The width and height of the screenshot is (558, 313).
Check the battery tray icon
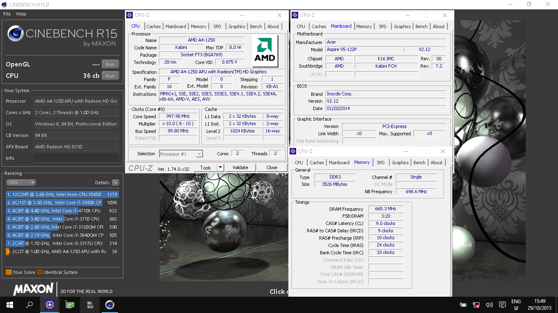pos(463,305)
